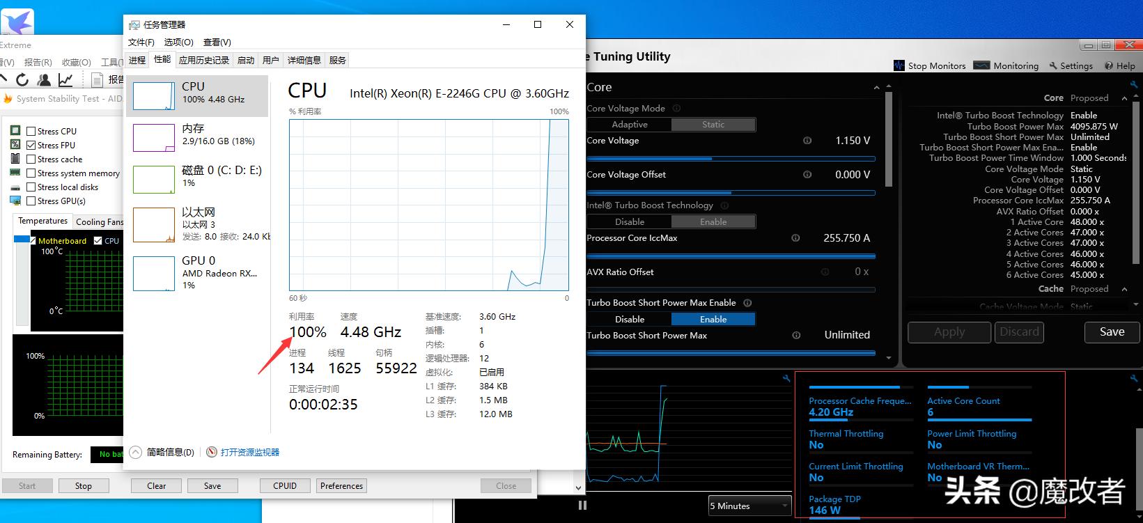Screen dimensions: 1143x523
Task: Click the Stress system memory RAM icon
Action: coord(15,173)
